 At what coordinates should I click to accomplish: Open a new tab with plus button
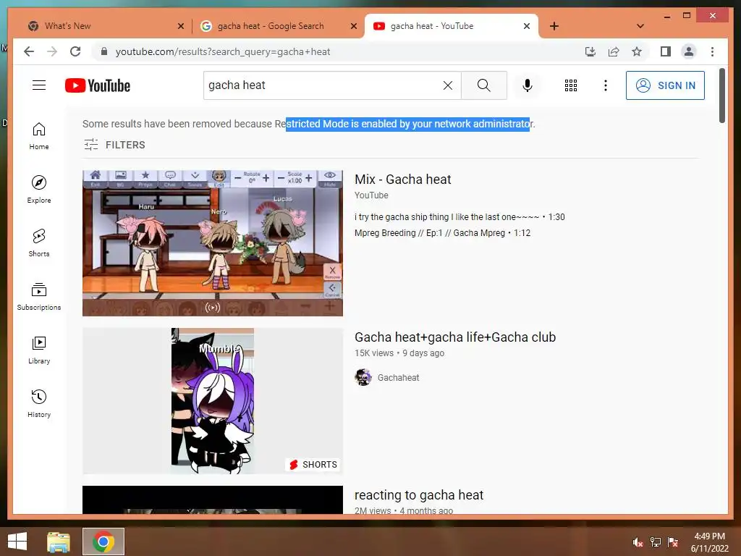554,26
